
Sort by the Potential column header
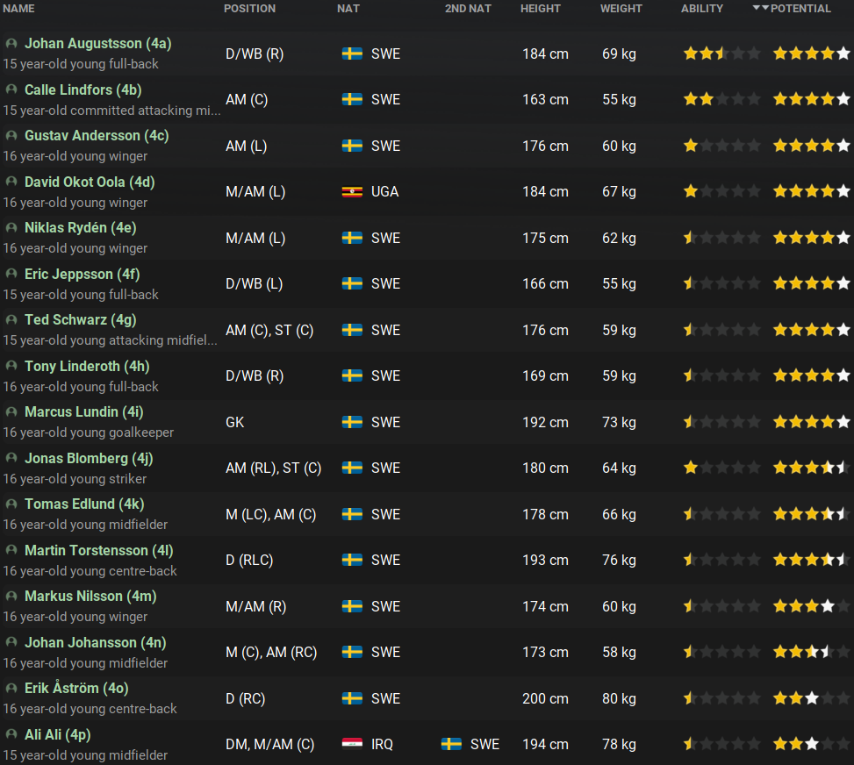pyautogui.click(x=800, y=9)
